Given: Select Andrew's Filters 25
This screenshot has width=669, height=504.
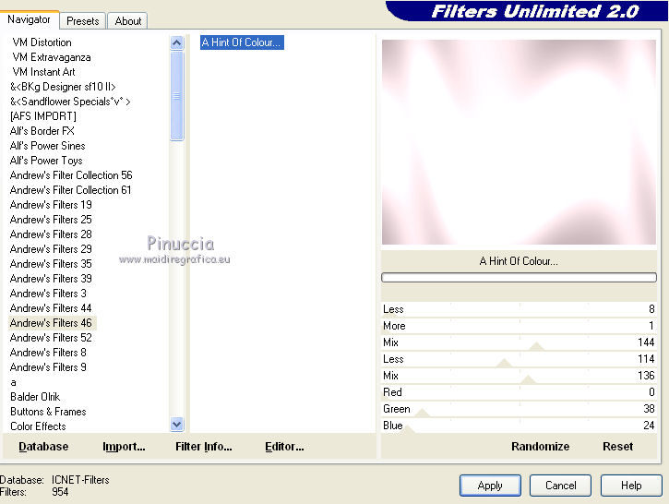Looking at the screenshot, I should (51, 220).
